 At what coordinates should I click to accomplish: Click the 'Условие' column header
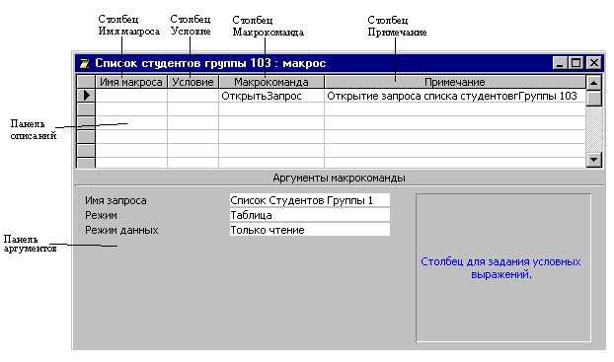192,82
